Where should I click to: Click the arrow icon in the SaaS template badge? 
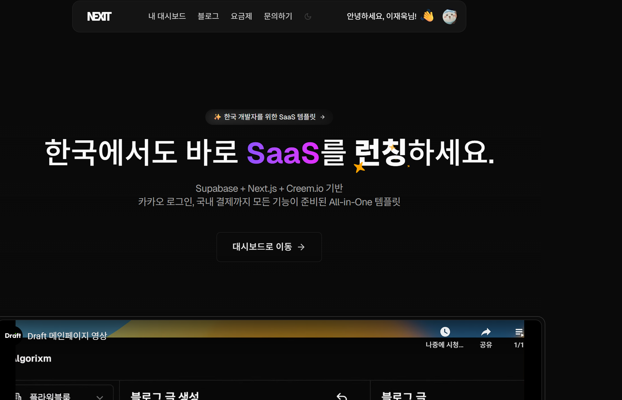(x=323, y=117)
